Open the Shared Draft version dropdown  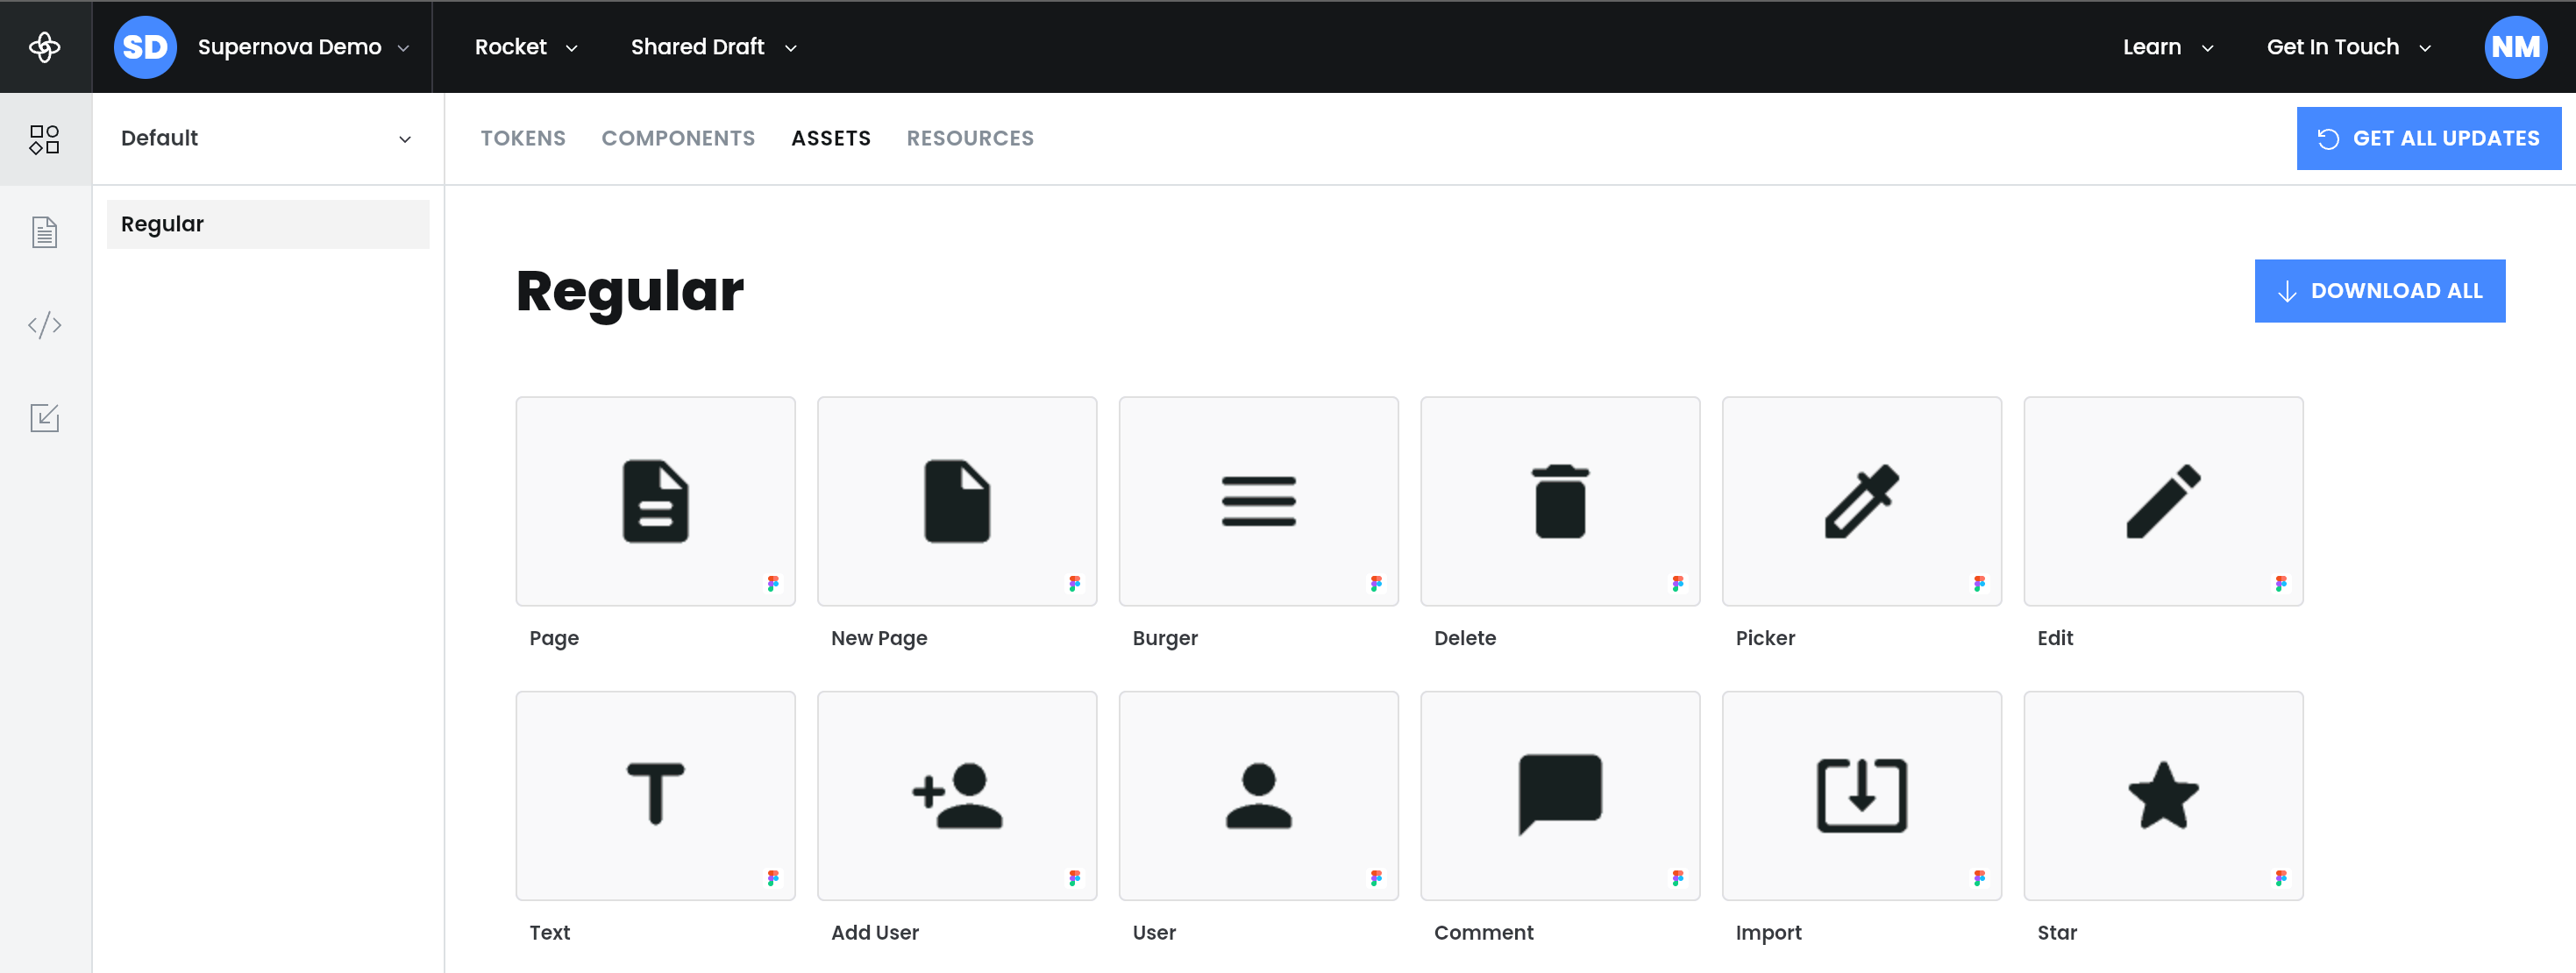(x=713, y=47)
